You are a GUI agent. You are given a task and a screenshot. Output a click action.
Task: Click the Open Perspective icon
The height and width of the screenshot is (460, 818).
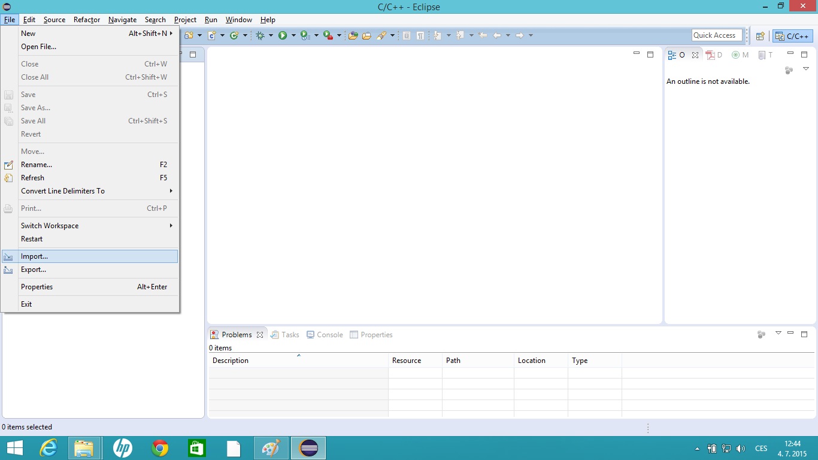coord(760,36)
